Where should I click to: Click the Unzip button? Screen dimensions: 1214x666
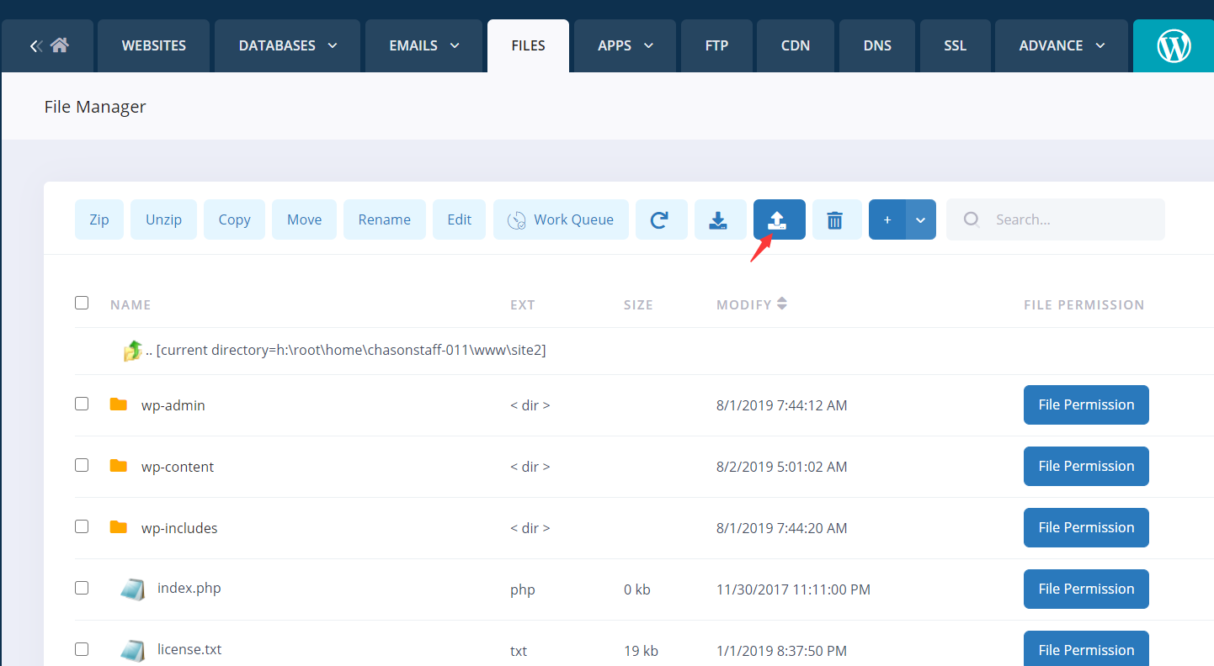point(163,219)
